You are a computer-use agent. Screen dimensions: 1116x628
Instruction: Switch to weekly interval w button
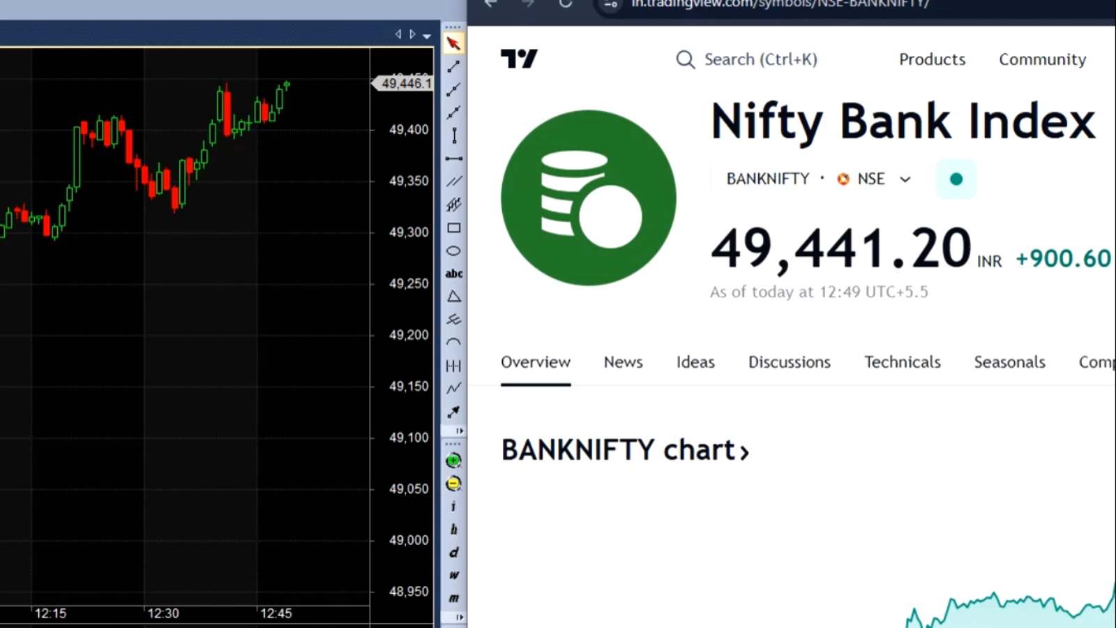coord(453,576)
